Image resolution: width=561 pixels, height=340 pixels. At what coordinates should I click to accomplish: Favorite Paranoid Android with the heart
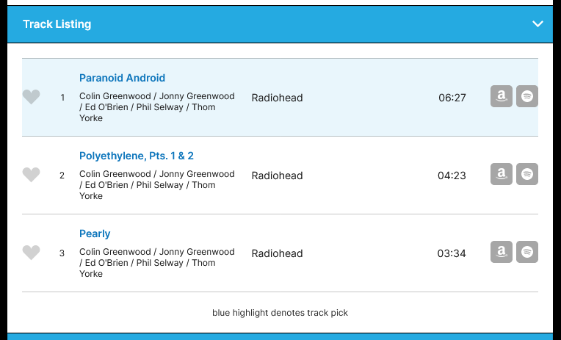tap(31, 97)
